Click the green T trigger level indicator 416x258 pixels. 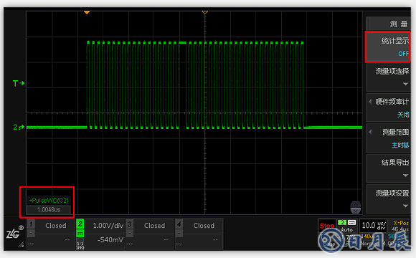point(19,83)
